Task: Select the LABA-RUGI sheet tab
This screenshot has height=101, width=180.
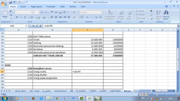Action: (115, 91)
